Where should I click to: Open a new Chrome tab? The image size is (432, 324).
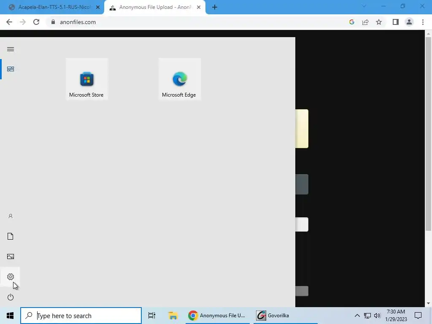(x=215, y=7)
